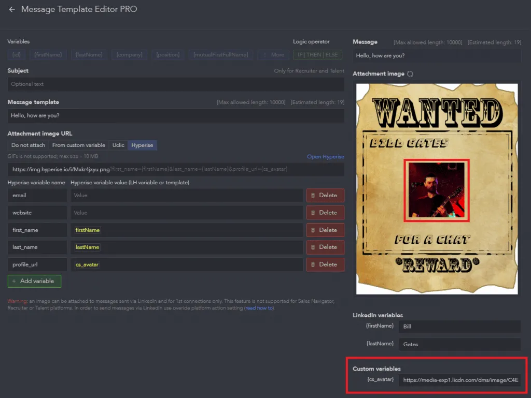Delete the last_name variable row

click(325, 247)
